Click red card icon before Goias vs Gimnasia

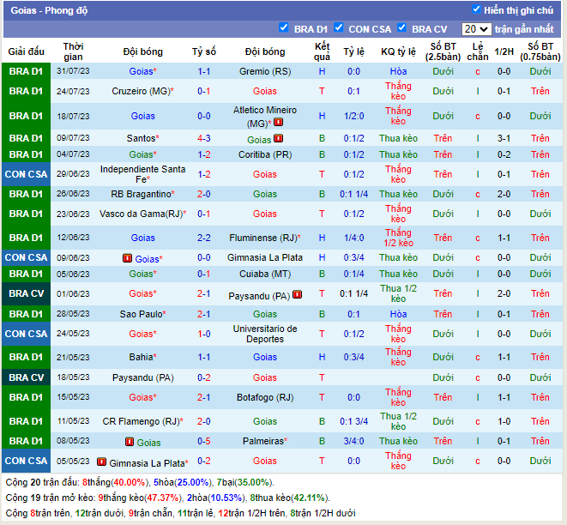click(x=127, y=258)
